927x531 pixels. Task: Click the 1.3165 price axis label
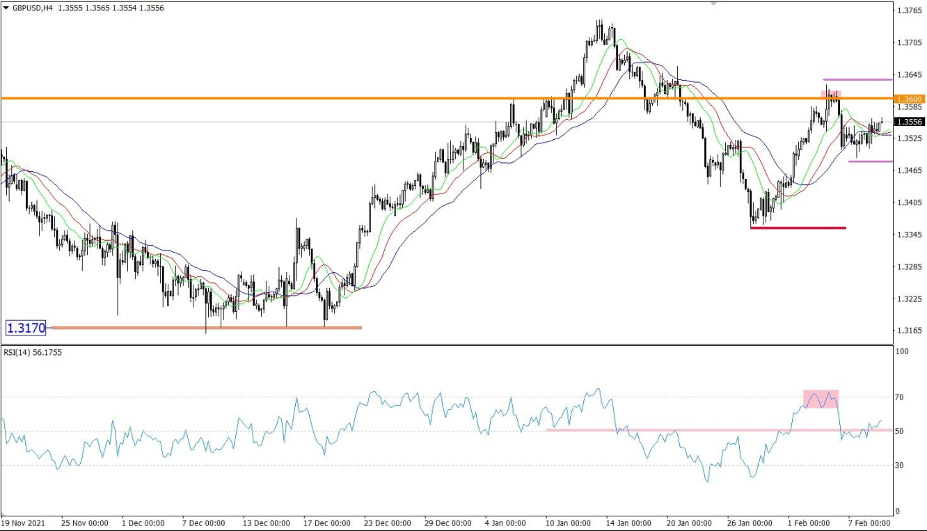pos(910,331)
